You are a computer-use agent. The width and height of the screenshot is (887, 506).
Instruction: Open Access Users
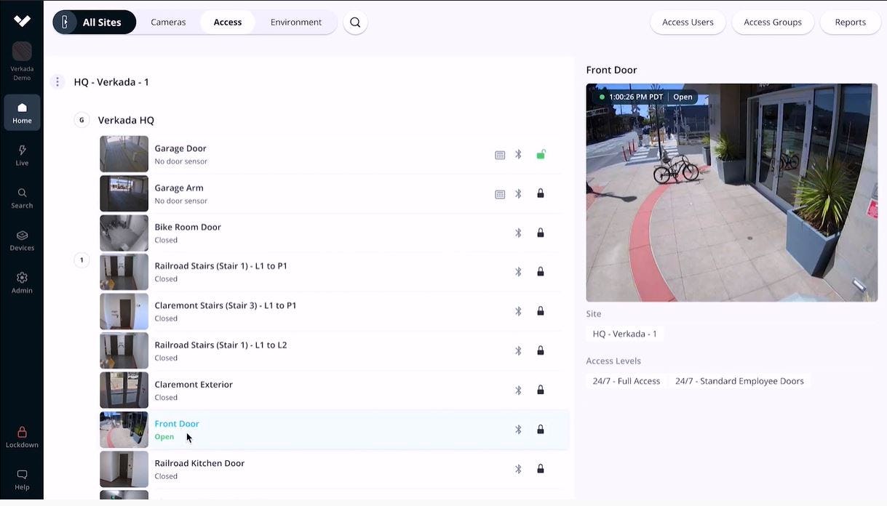tap(687, 22)
